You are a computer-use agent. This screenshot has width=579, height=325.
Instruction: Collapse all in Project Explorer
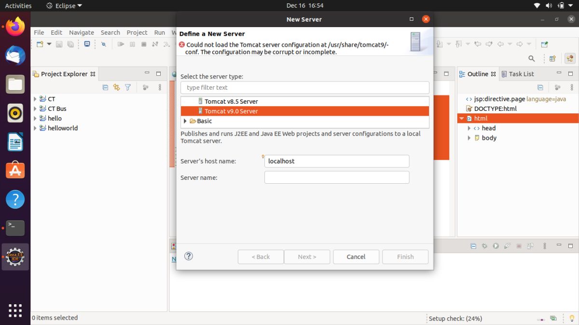tap(105, 87)
